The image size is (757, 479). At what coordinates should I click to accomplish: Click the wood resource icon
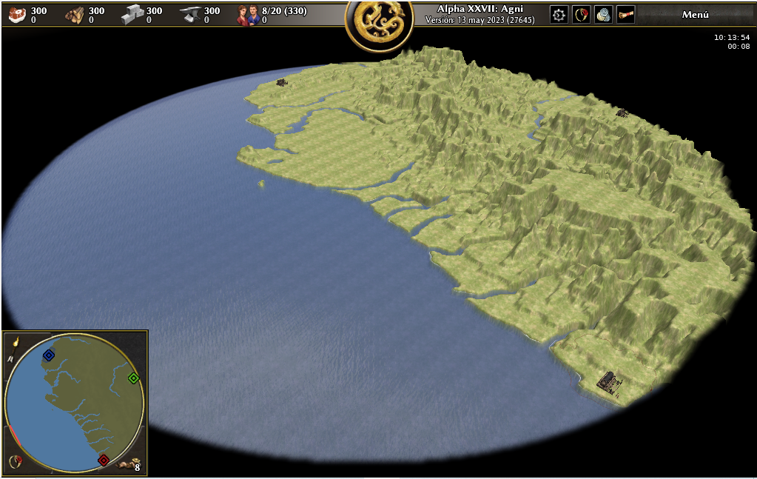click(x=74, y=15)
